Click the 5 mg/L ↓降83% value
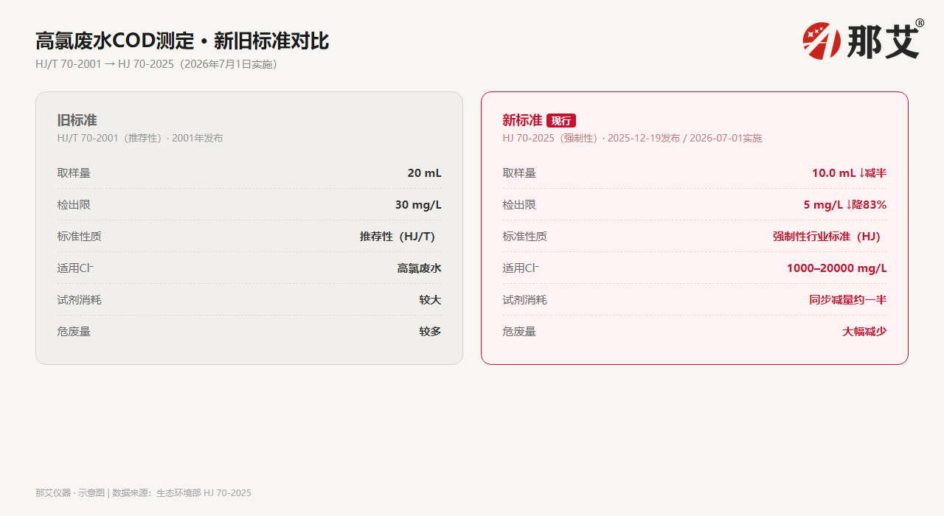The height and width of the screenshot is (516, 944). click(x=845, y=205)
